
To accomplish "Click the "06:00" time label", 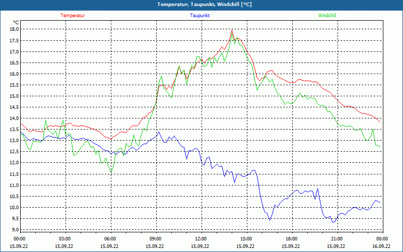I will (111, 239).
